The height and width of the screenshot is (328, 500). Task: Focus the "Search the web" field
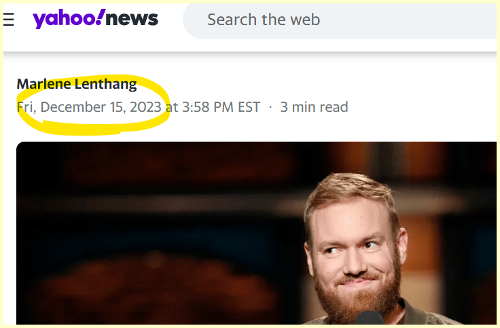[340, 21]
